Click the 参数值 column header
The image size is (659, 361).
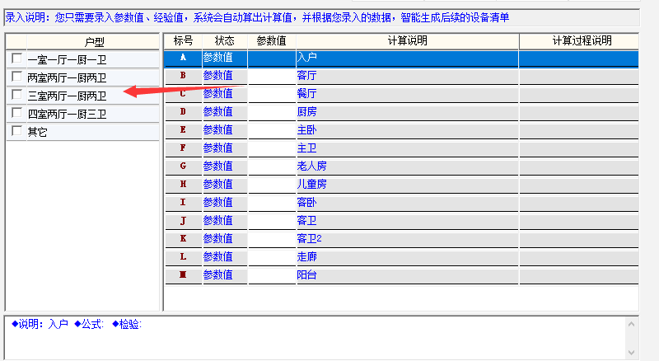pos(272,41)
